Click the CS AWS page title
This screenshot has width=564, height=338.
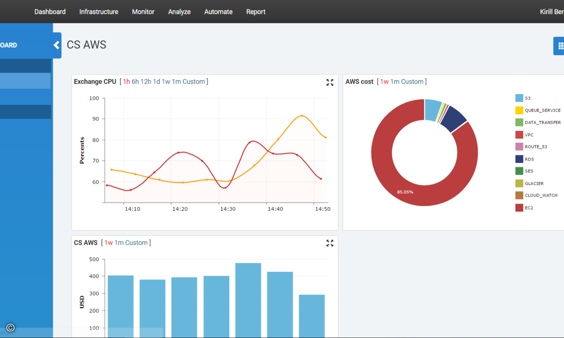(x=86, y=45)
